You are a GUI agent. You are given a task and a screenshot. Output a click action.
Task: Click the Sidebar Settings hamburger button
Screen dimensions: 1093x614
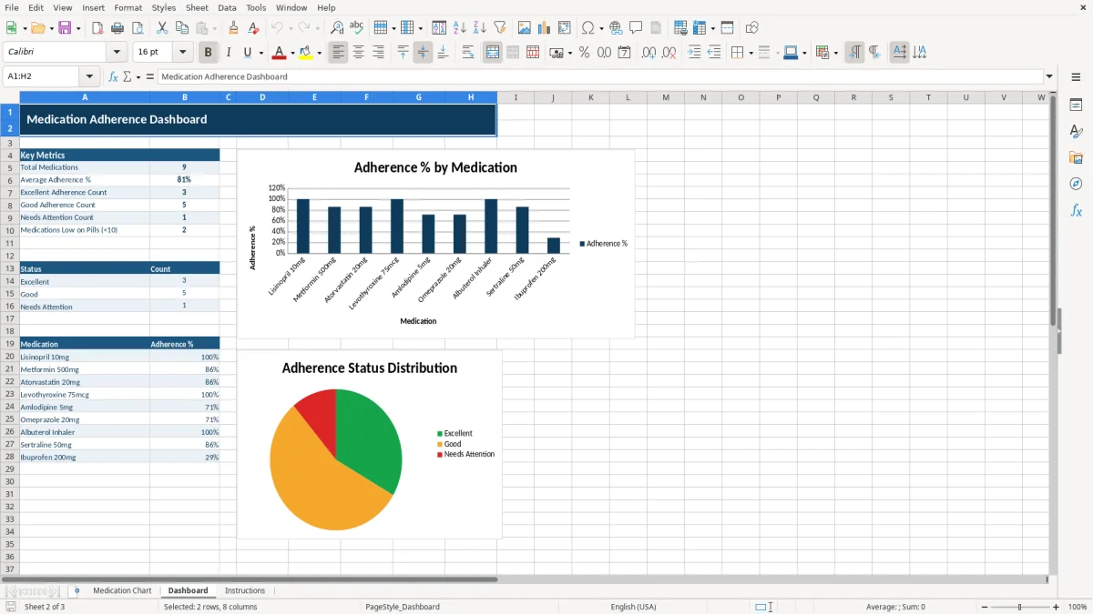(1076, 77)
